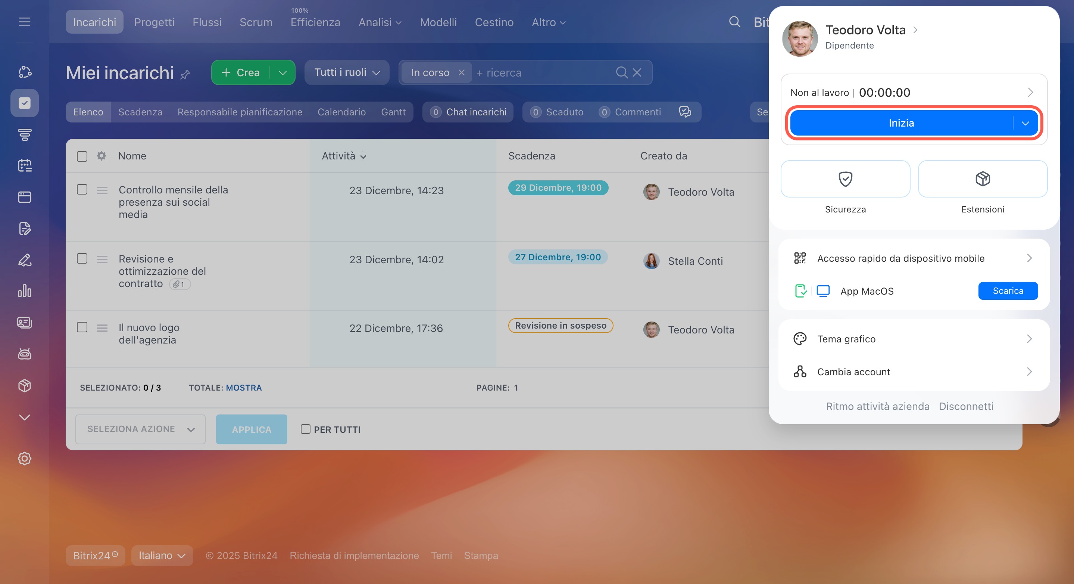Expand the Inizia button dropdown arrow
The image size is (1074, 584).
pyautogui.click(x=1025, y=123)
